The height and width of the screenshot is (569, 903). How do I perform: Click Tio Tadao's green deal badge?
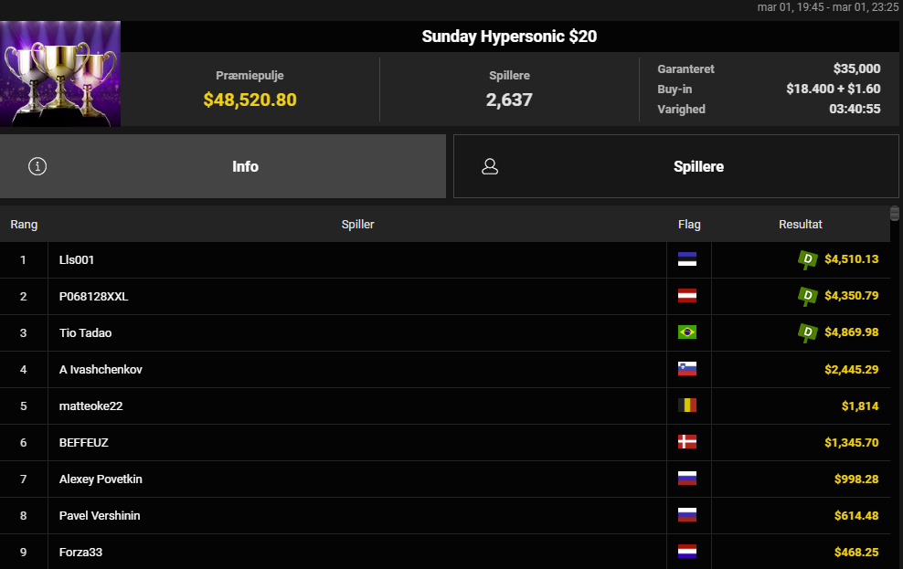(x=807, y=332)
